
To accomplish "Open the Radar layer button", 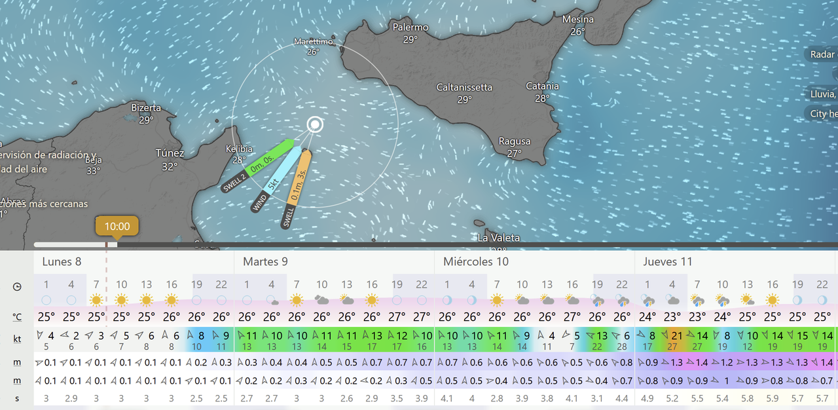I will (x=822, y=54).
